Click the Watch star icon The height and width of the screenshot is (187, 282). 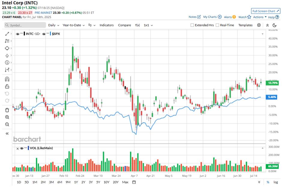(249, 17)
